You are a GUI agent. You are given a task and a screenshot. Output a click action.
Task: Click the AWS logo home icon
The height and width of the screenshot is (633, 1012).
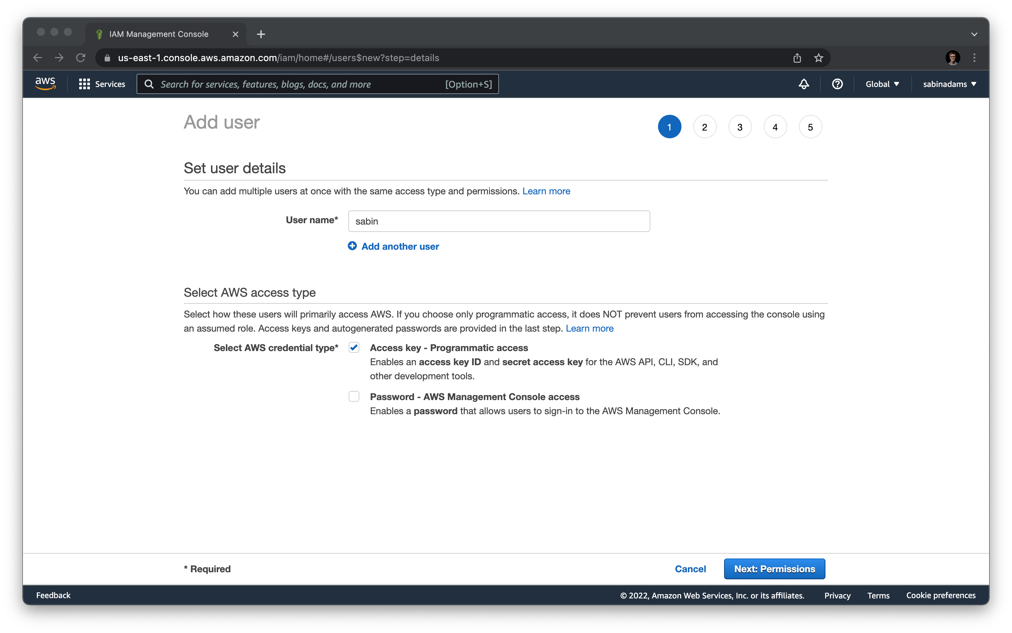pos(45,83)
